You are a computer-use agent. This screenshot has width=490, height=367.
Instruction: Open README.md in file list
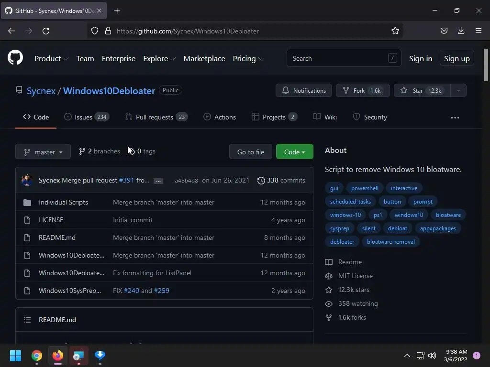(57, 238)
